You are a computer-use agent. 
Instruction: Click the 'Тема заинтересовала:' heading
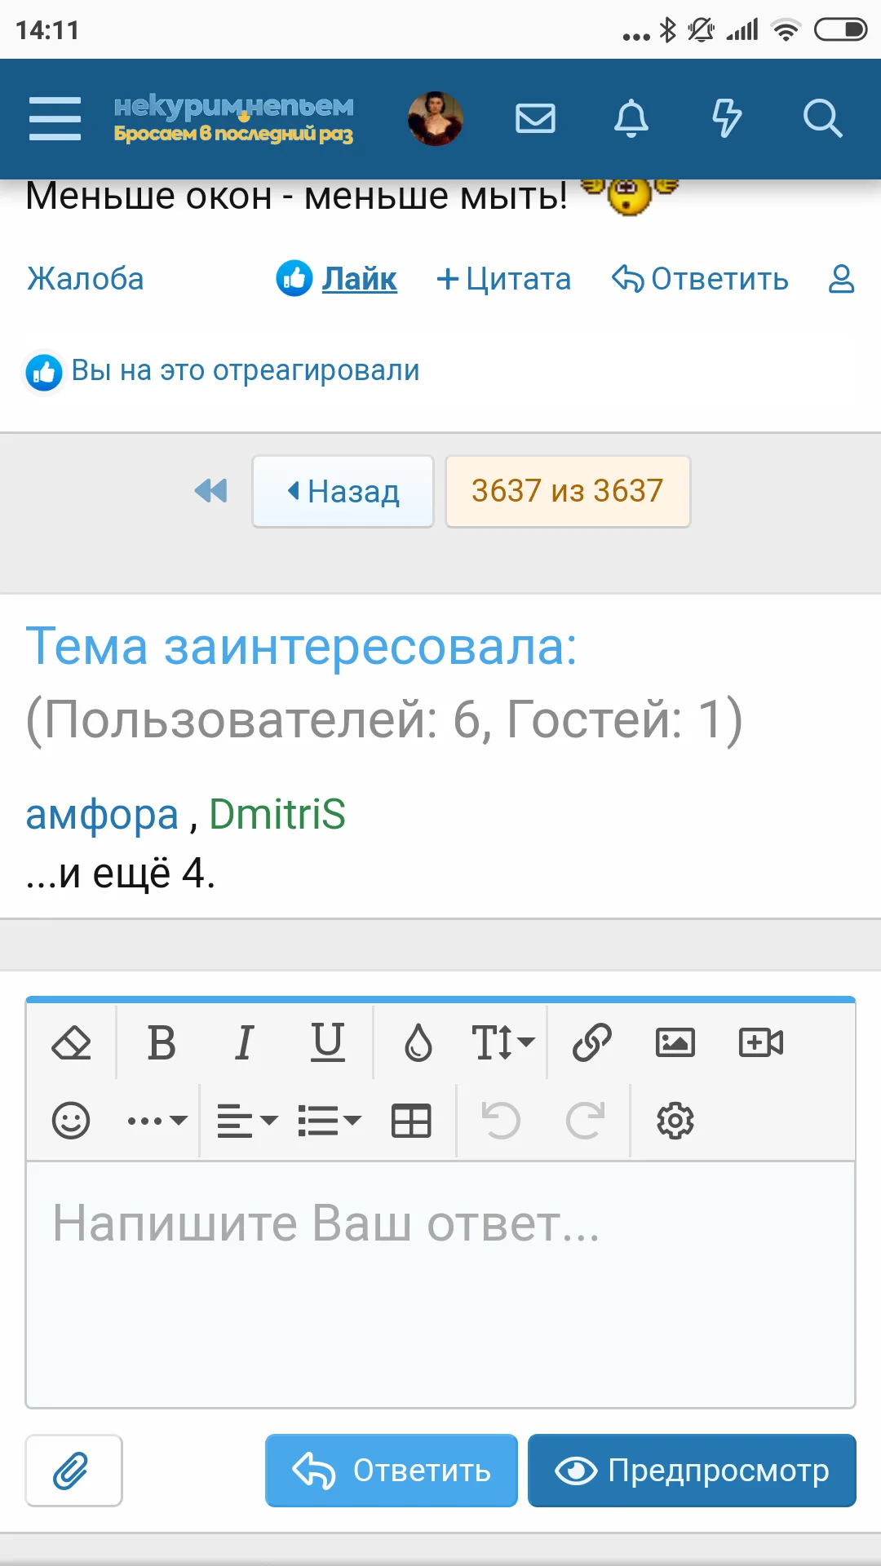coord(301,647)
